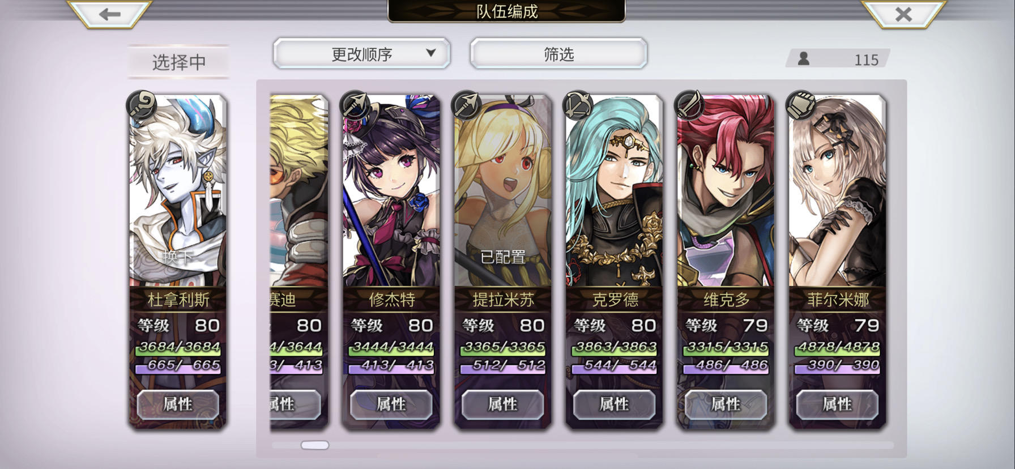This screenshot has height=469, width=1015.
Task: Close the 队伍编成 screen with X
Action: [x=903, y=14]
